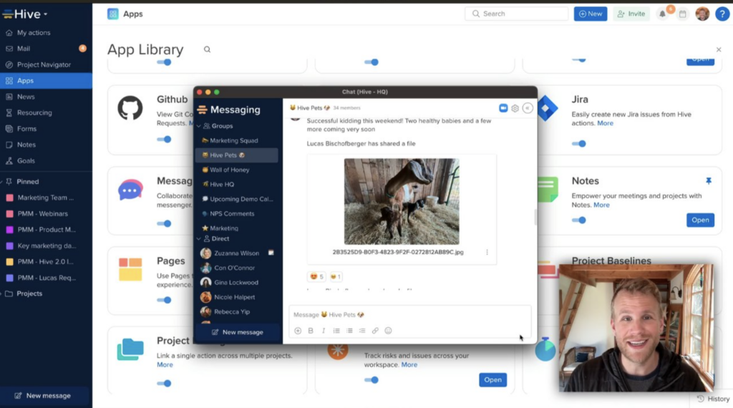This screenshot has height=408, width=733.
Task: Expand the Projects section in sidebar
Action: (x=2, y=293)
